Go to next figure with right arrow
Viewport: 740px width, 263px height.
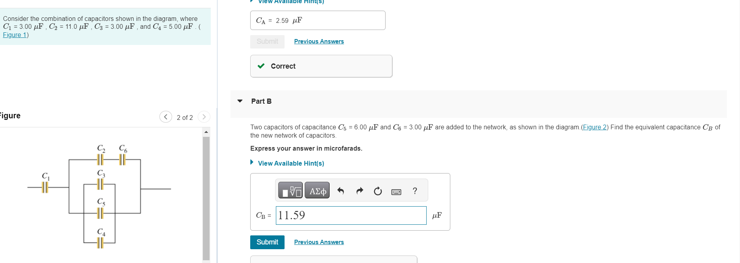(204, 117)
